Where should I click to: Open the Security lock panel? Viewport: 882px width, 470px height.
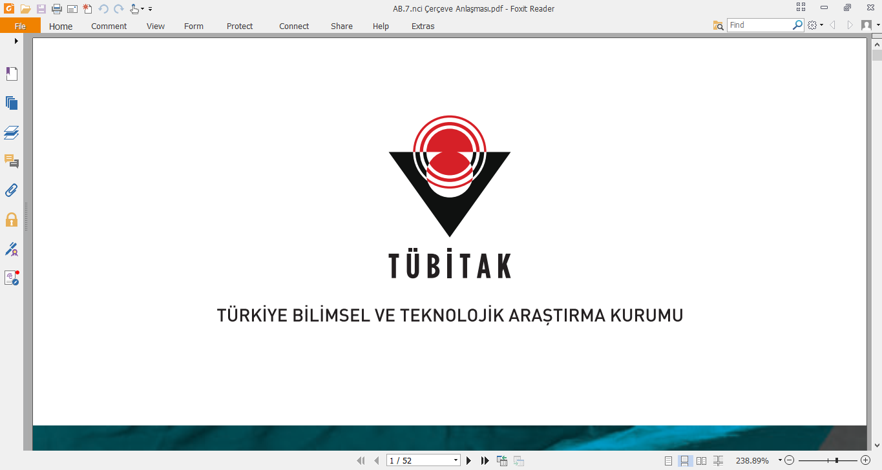(x=12, y=220)
